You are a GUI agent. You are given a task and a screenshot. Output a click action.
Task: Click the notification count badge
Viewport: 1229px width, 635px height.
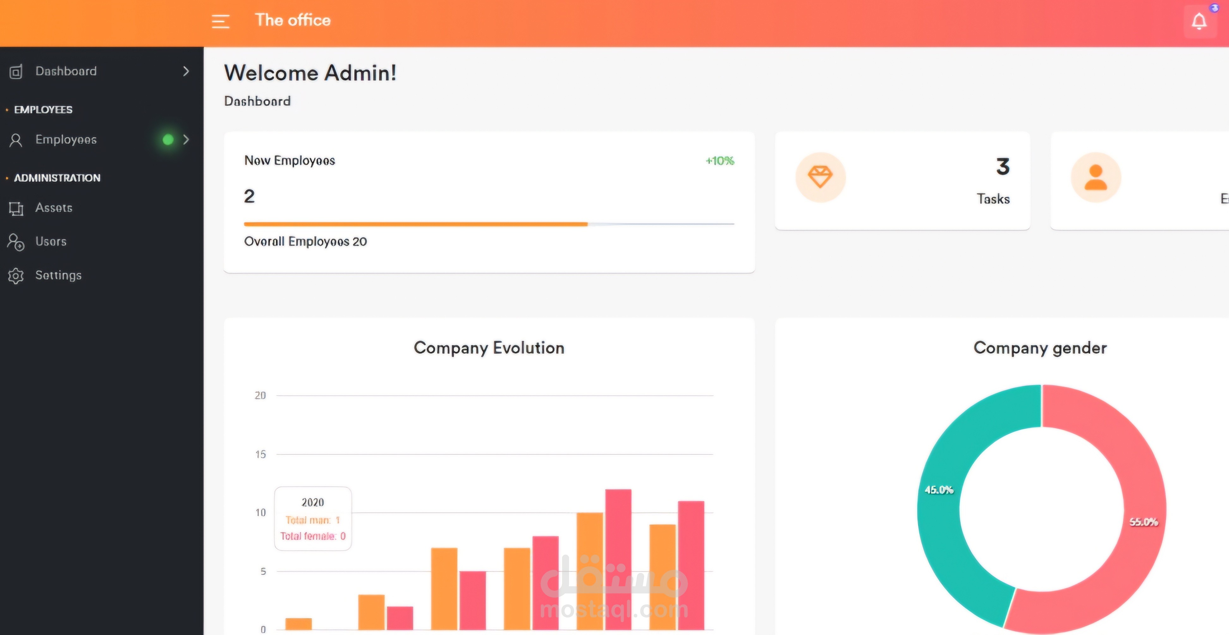[x=1215, y=8]
